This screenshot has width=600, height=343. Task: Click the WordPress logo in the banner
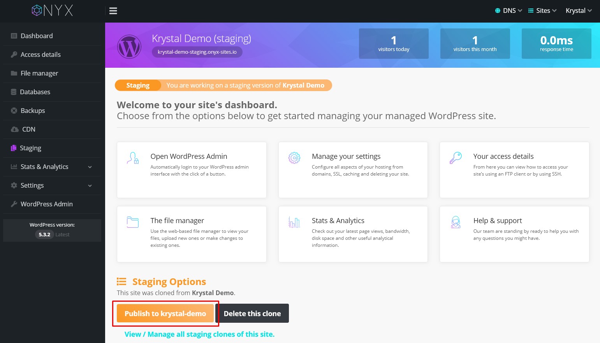[x=129, y=47]
